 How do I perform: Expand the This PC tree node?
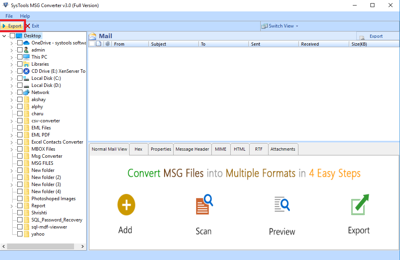point(11,57)
